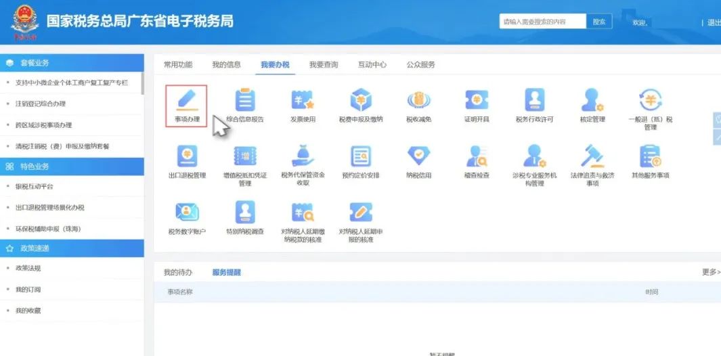Show the 服务提醒 tab
This screenshot has width=721, height=356.
(226, 272)
